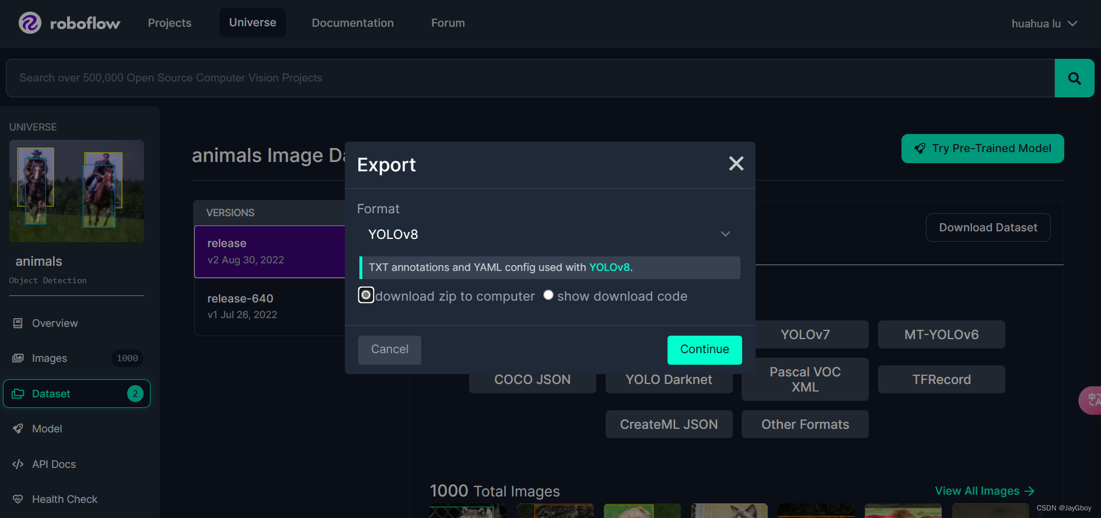The image size is (1101, 518).
Task: Click Try Pre-Trained Model button
Action: click(x=983, y=149)
